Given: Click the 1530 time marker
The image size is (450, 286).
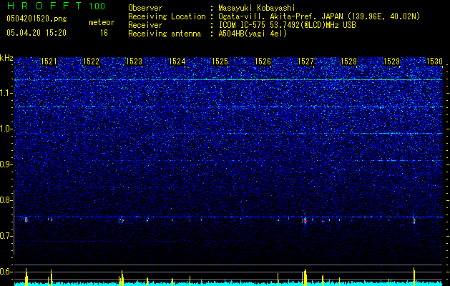Looking at the screenshot, I should (x=434, y=61).
